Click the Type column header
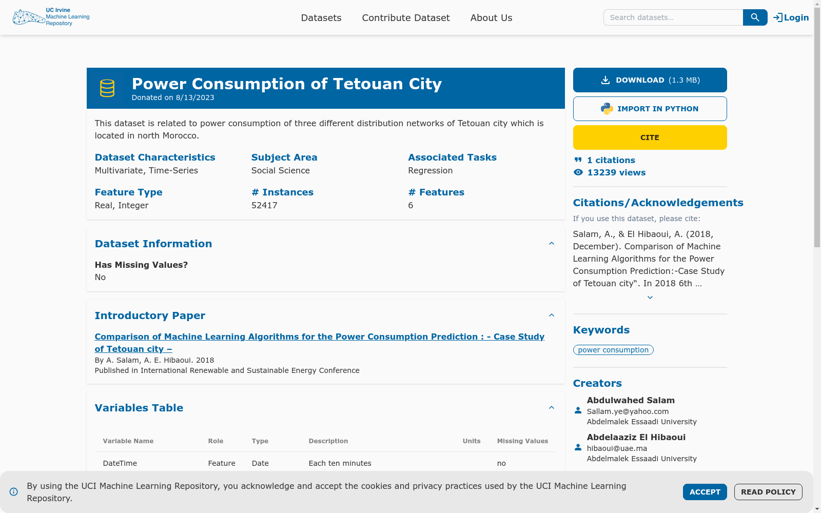 click(x=260, y=441)
